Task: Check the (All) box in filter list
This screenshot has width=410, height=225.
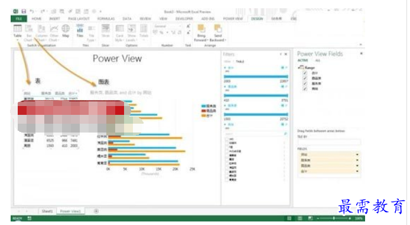Action: 227,139
